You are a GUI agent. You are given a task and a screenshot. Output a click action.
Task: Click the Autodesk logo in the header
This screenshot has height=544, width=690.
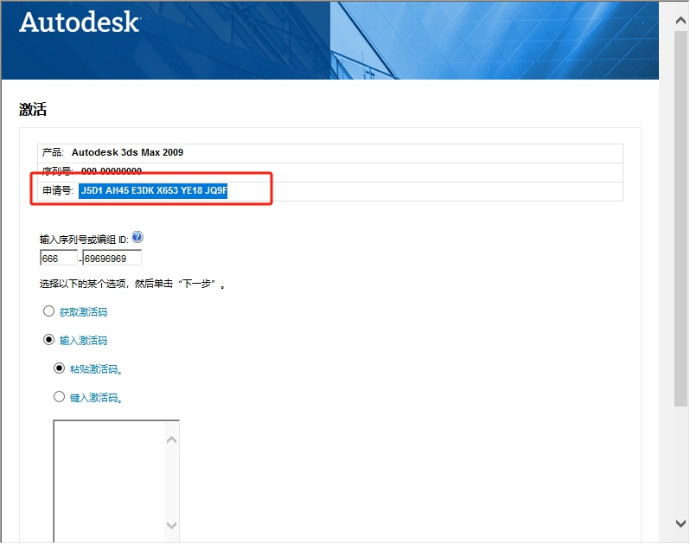point(79,22)
